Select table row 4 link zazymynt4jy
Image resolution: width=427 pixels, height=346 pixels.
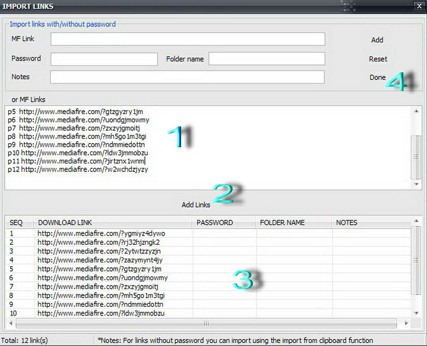[100, 260]
